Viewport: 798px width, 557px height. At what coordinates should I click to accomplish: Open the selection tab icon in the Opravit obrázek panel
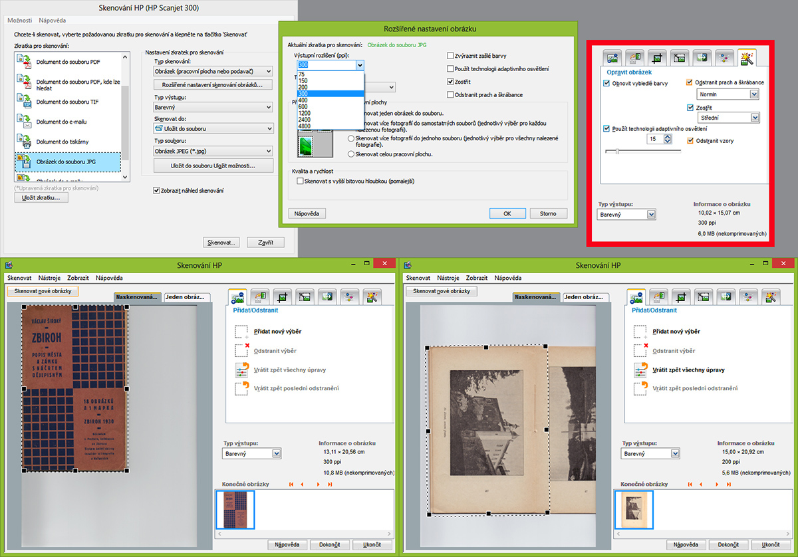click(612, 58)
